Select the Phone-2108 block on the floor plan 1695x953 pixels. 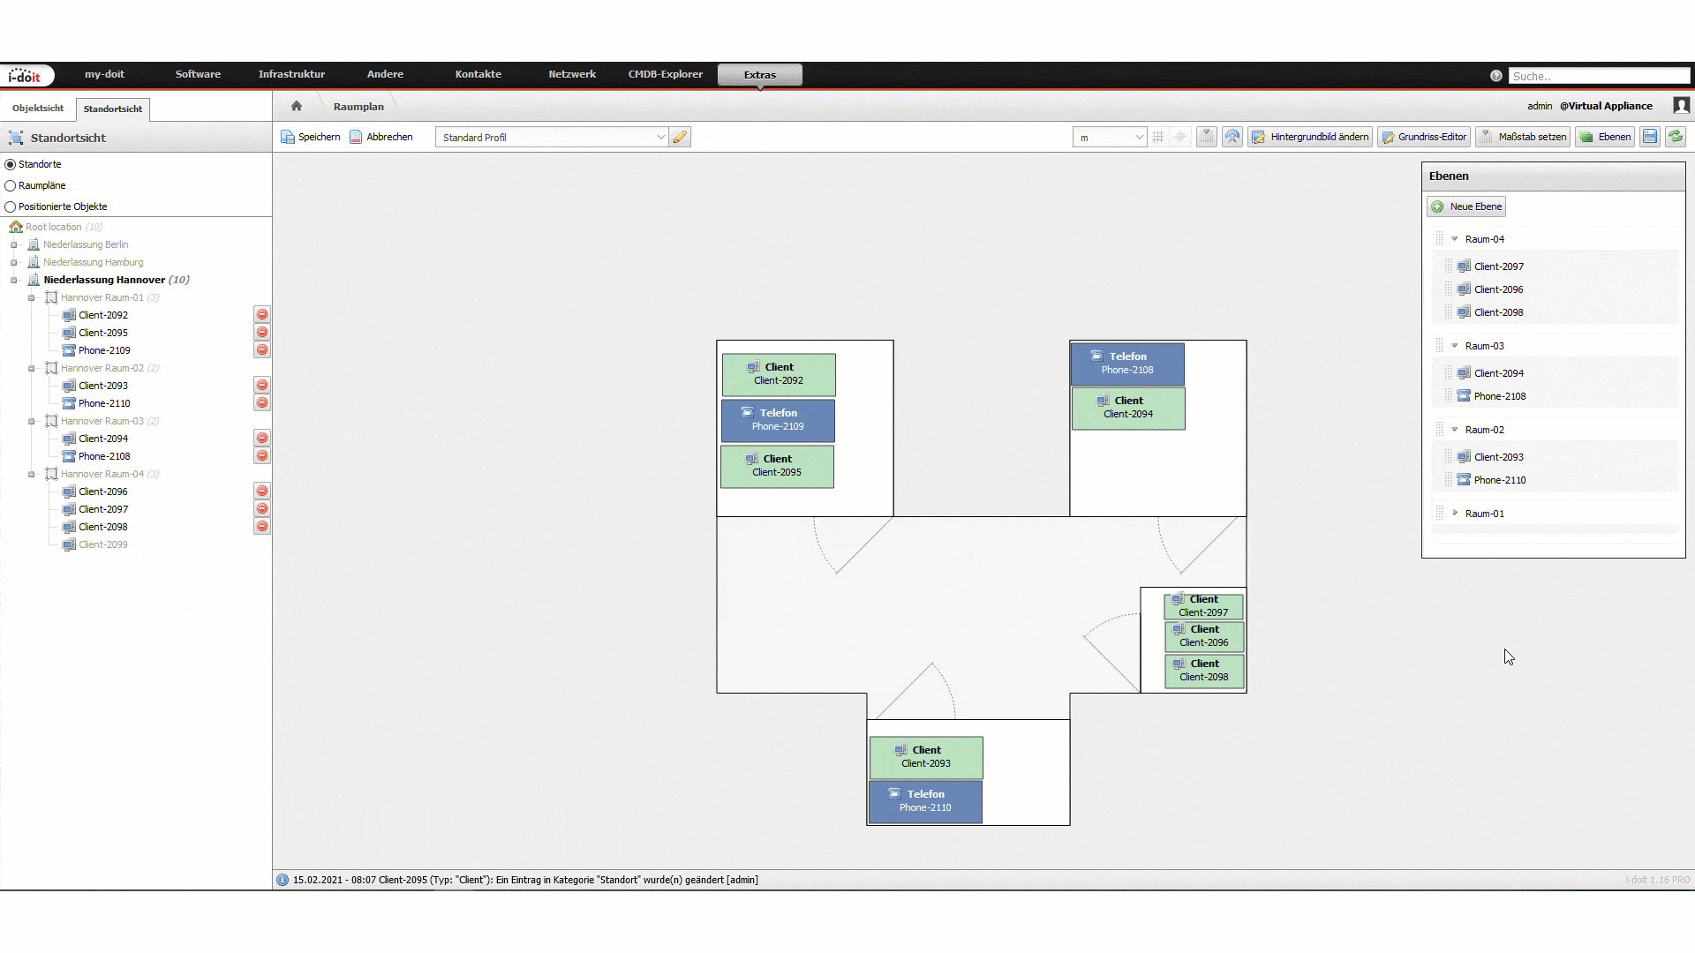pyautogui.click(x=1127, y=364)
